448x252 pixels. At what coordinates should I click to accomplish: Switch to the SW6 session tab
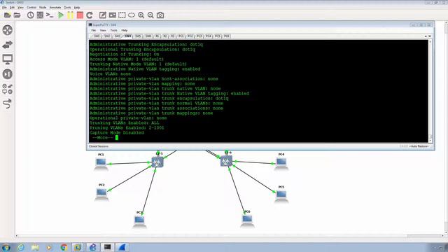(148, 36)
